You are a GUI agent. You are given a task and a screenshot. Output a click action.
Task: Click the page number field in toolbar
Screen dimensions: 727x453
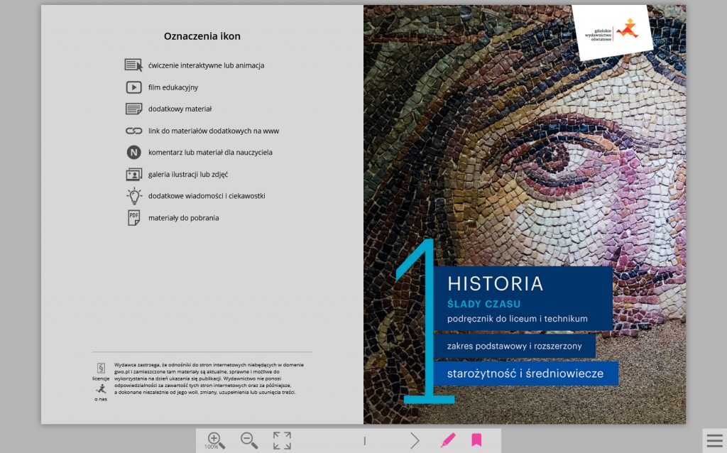tap(365, 441)
